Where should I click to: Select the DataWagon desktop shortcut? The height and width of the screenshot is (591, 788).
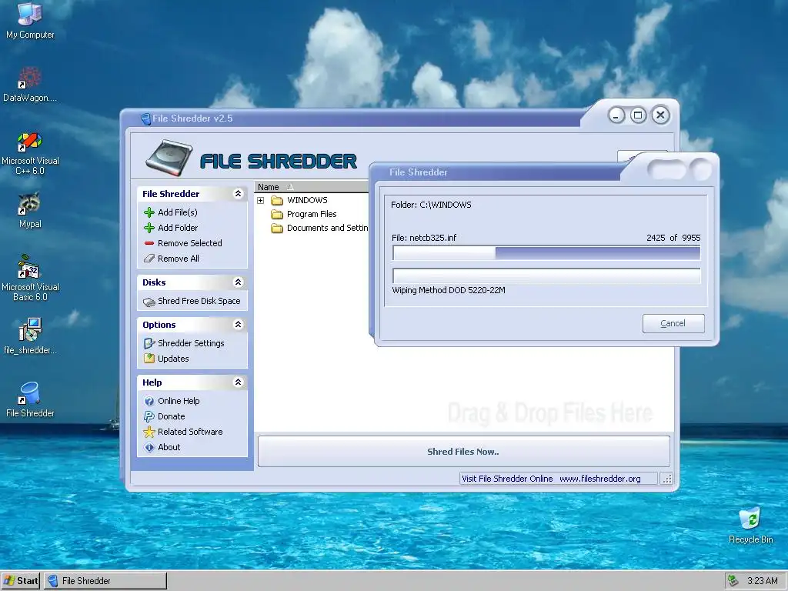pyautogui.click(x=30, y=85)
